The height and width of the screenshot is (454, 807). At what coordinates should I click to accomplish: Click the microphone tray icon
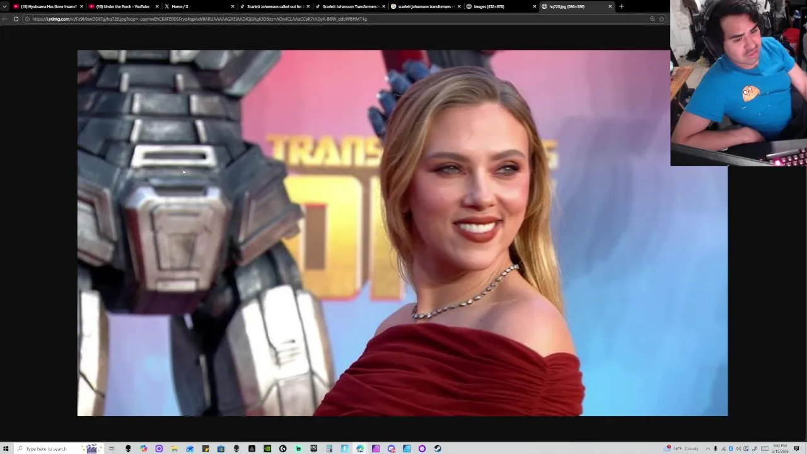(x=716, y=448)
